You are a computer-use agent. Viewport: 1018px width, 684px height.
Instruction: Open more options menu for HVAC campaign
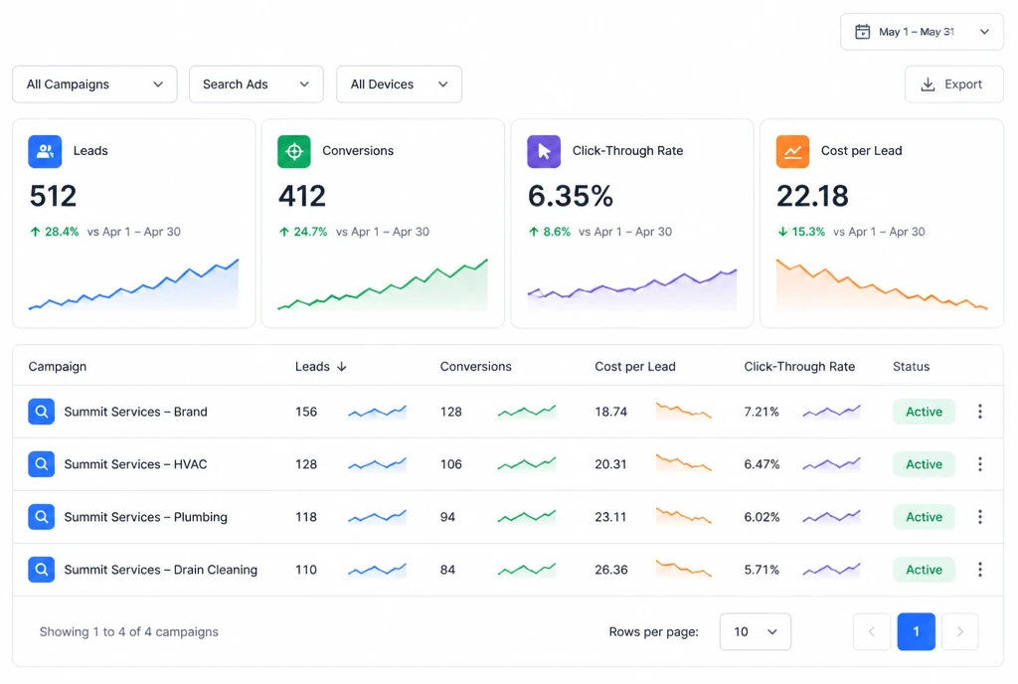pyautogui.click(x=979, y=464)
